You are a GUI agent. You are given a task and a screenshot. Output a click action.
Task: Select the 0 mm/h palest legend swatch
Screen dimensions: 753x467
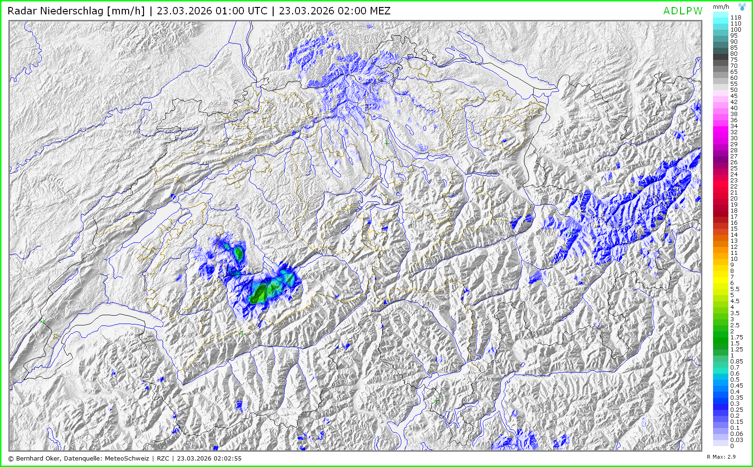pos(720,445)
